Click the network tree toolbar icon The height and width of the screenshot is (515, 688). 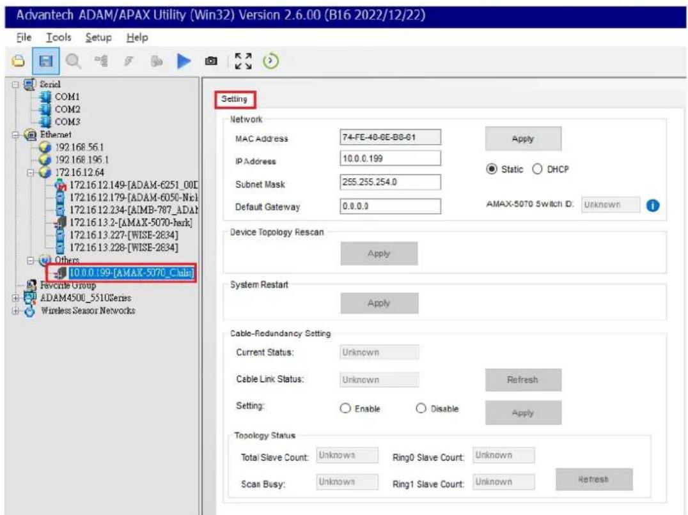click(102, 61)
